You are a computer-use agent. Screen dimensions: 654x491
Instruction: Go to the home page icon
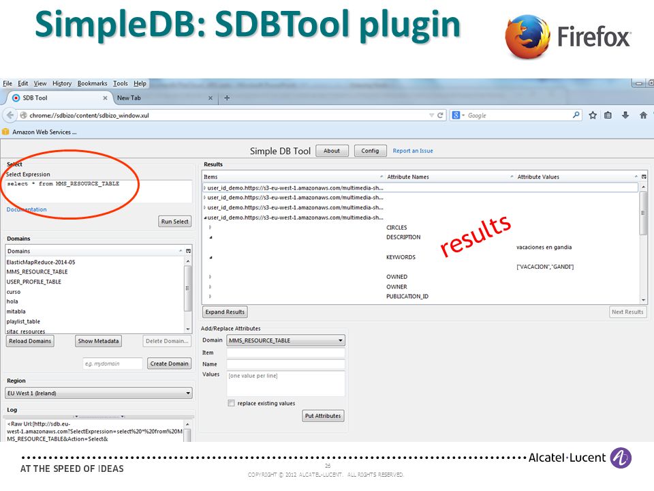tap(643, 115)
